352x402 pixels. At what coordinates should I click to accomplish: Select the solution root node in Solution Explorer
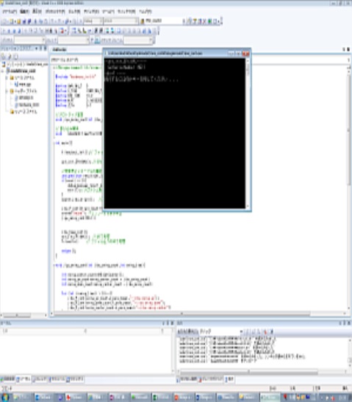point(26,64)
